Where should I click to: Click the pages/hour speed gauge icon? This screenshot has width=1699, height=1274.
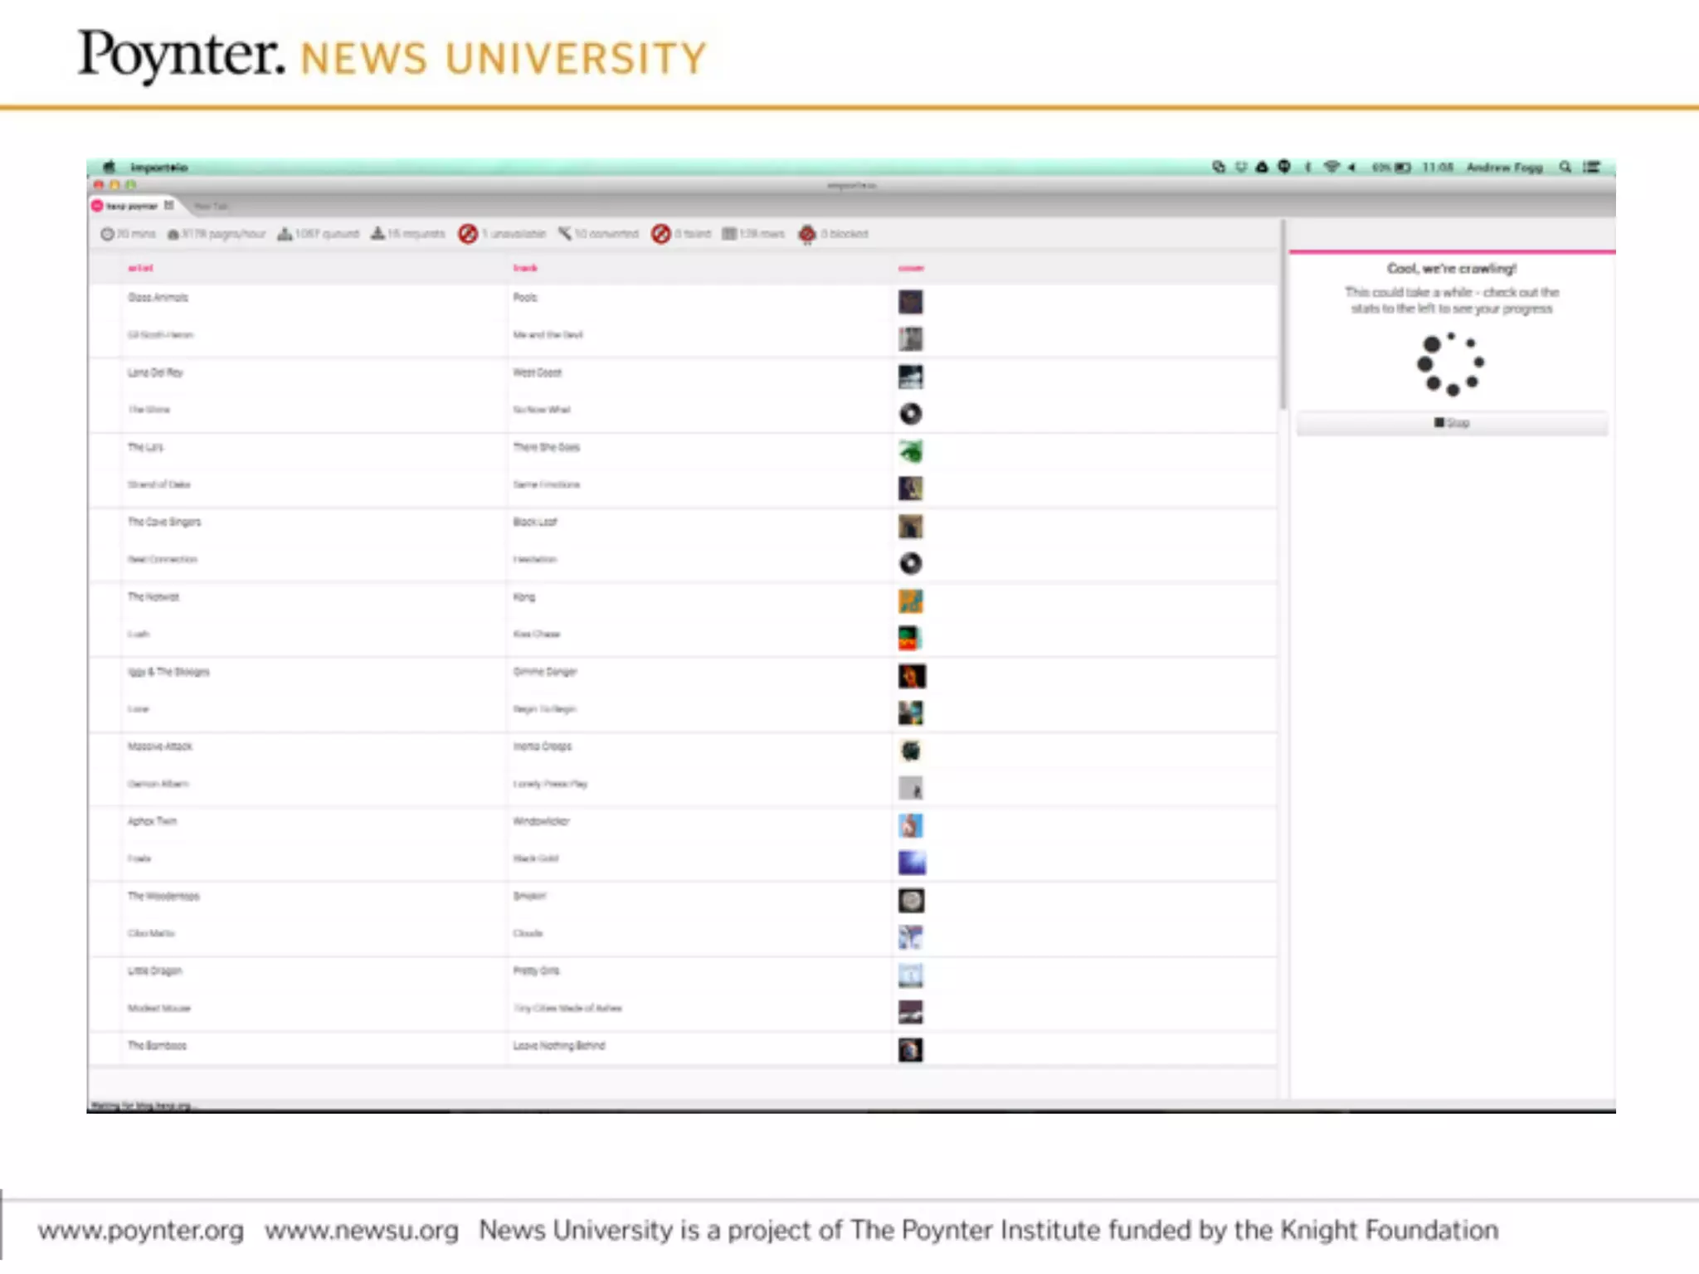point(173,234)
